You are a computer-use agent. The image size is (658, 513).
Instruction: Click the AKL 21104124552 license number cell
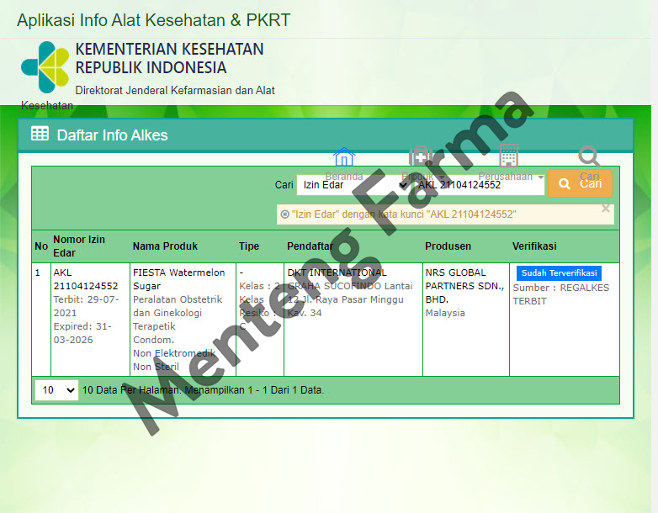tap(85, 279)
